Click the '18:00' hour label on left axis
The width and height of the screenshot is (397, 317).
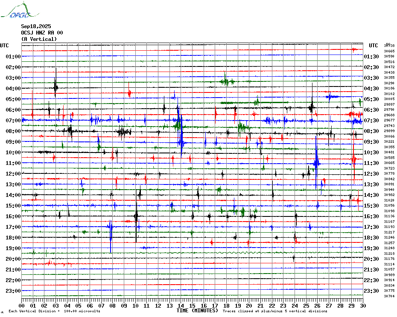click(13, 237)
